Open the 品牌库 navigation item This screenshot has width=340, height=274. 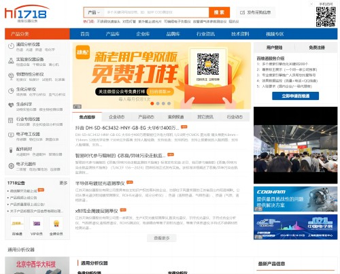(173, 34)
